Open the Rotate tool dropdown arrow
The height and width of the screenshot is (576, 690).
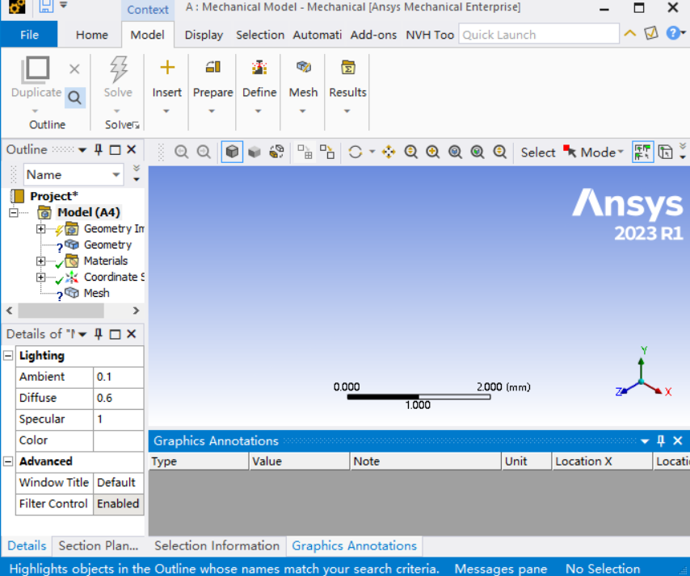pyautogui.click(x=372, y=152)
